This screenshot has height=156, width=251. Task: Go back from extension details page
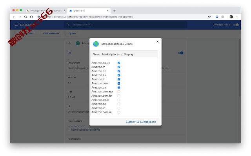pos(69,43)
